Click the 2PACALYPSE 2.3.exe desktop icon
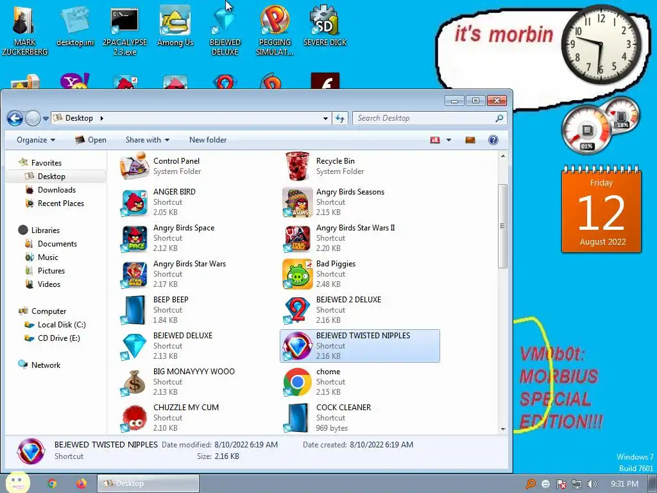 point(125,30)
